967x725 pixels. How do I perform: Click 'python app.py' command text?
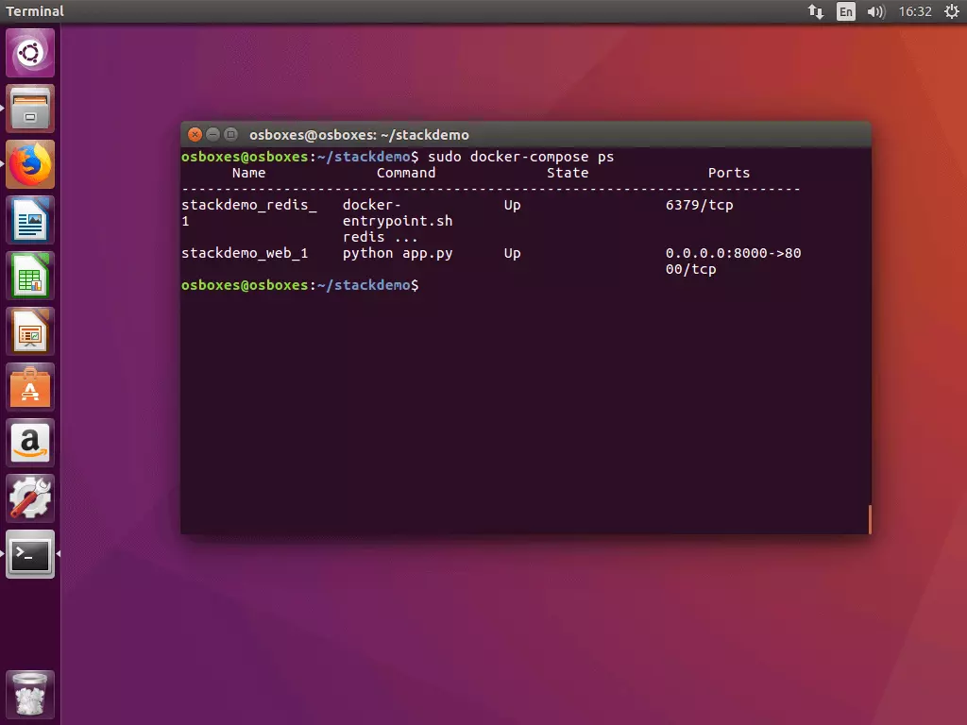398,253
